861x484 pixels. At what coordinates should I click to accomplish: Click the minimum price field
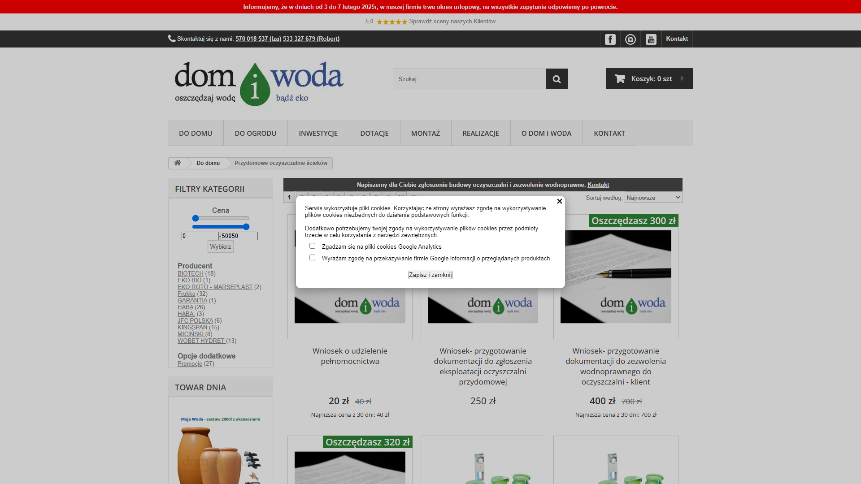200,236
